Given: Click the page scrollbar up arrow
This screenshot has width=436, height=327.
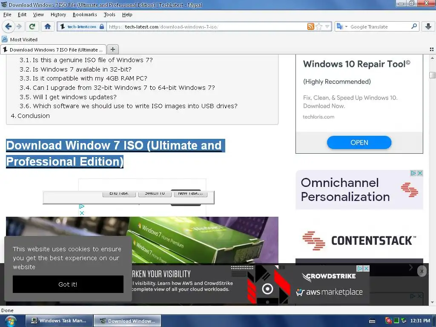Looking at the screenshot, I should click(x=433, y=58).
